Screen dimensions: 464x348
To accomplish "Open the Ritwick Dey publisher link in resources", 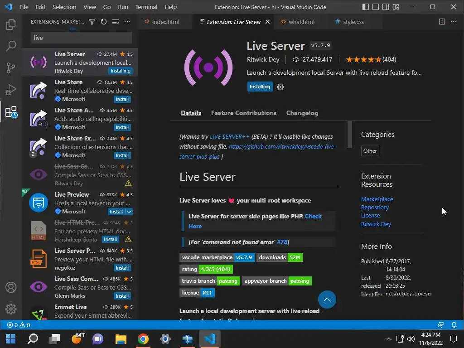I will [376, 224].
